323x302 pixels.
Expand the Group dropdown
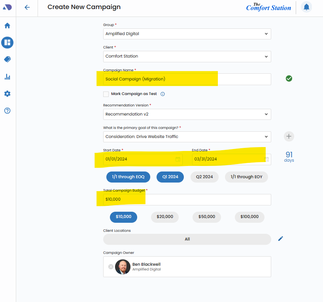coord(187,34)
